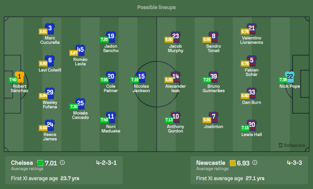Select Bruno Guimarães' number 39 shirt

tap(213, 77)
